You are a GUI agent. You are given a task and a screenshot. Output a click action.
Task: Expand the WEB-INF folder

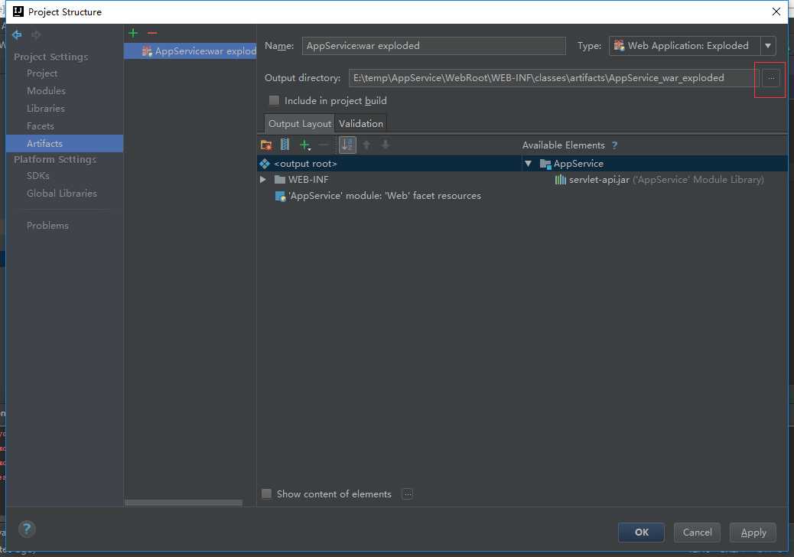[x=263, y=179]
